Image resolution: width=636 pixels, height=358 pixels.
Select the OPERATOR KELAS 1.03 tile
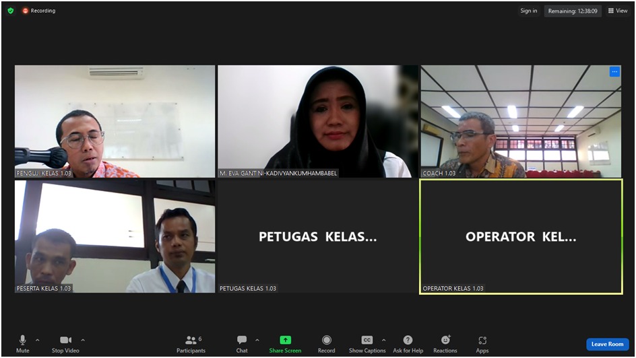click(x=521, y=237)
